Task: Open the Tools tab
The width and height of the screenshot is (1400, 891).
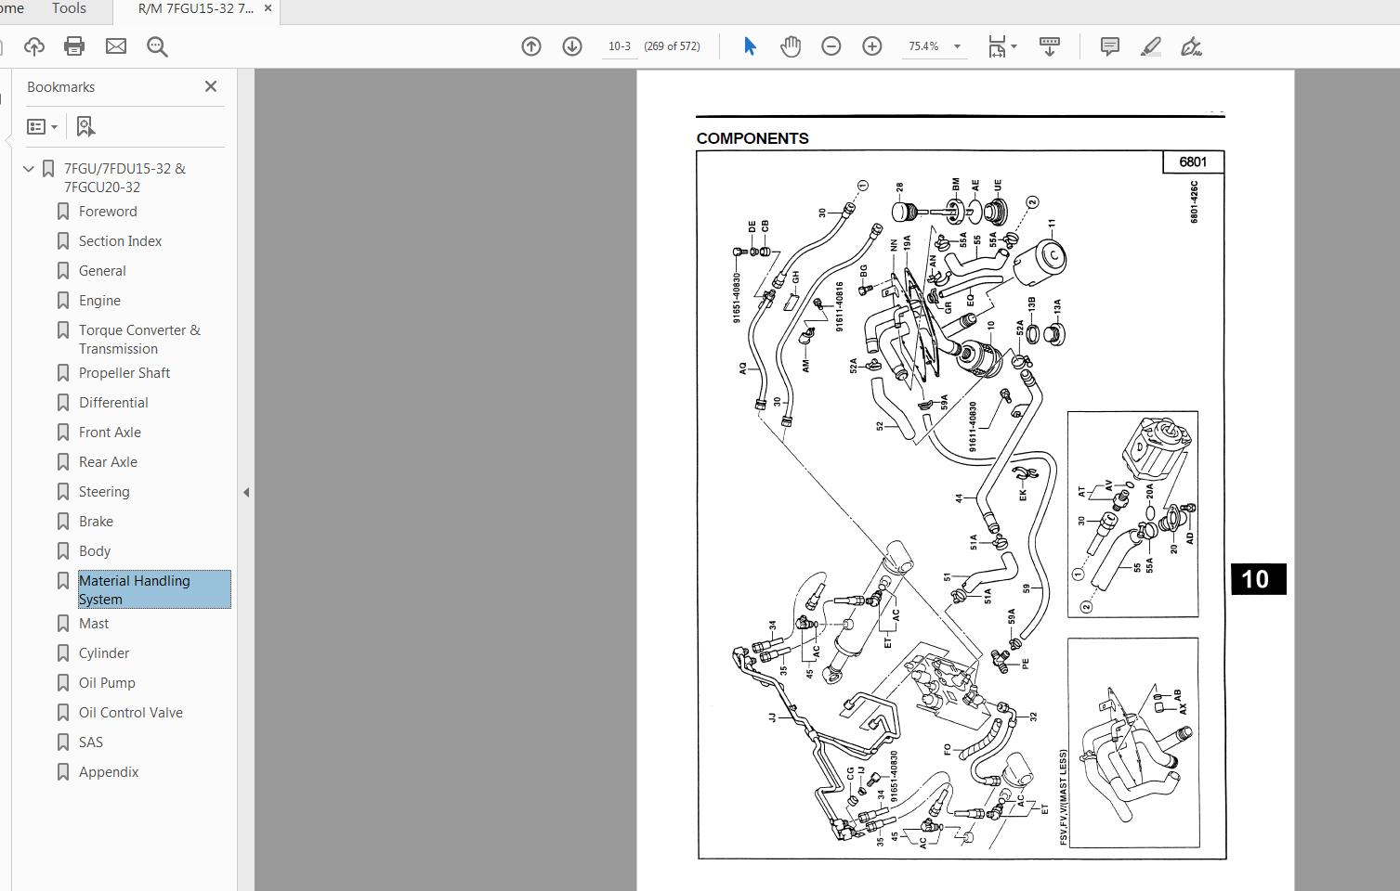Action: (69, 8)
